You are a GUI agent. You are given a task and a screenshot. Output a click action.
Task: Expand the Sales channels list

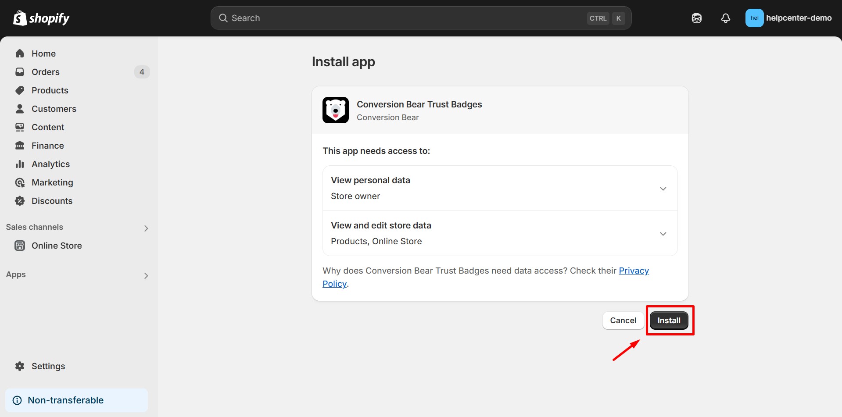146,228
